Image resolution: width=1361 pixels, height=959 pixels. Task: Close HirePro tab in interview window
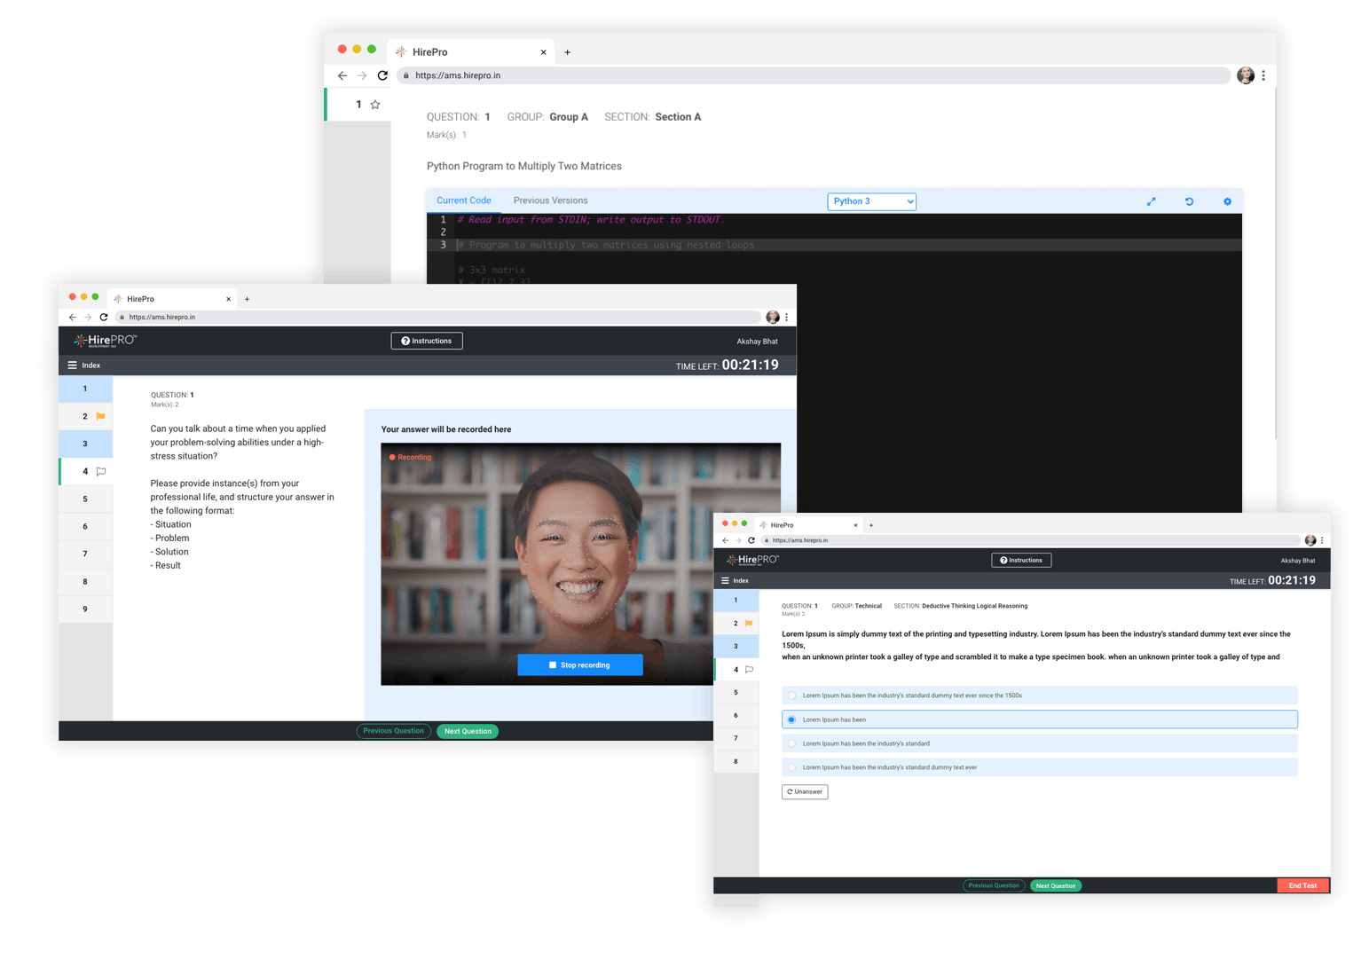tap(228, 299)
